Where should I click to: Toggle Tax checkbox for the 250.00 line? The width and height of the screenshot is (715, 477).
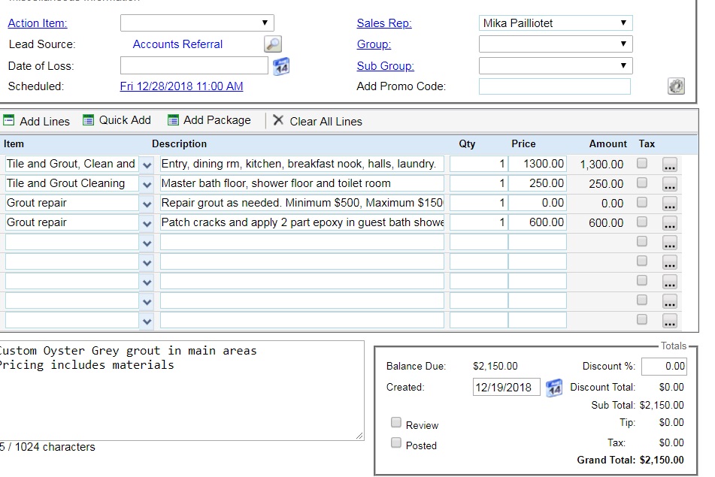tap(642, 183)
